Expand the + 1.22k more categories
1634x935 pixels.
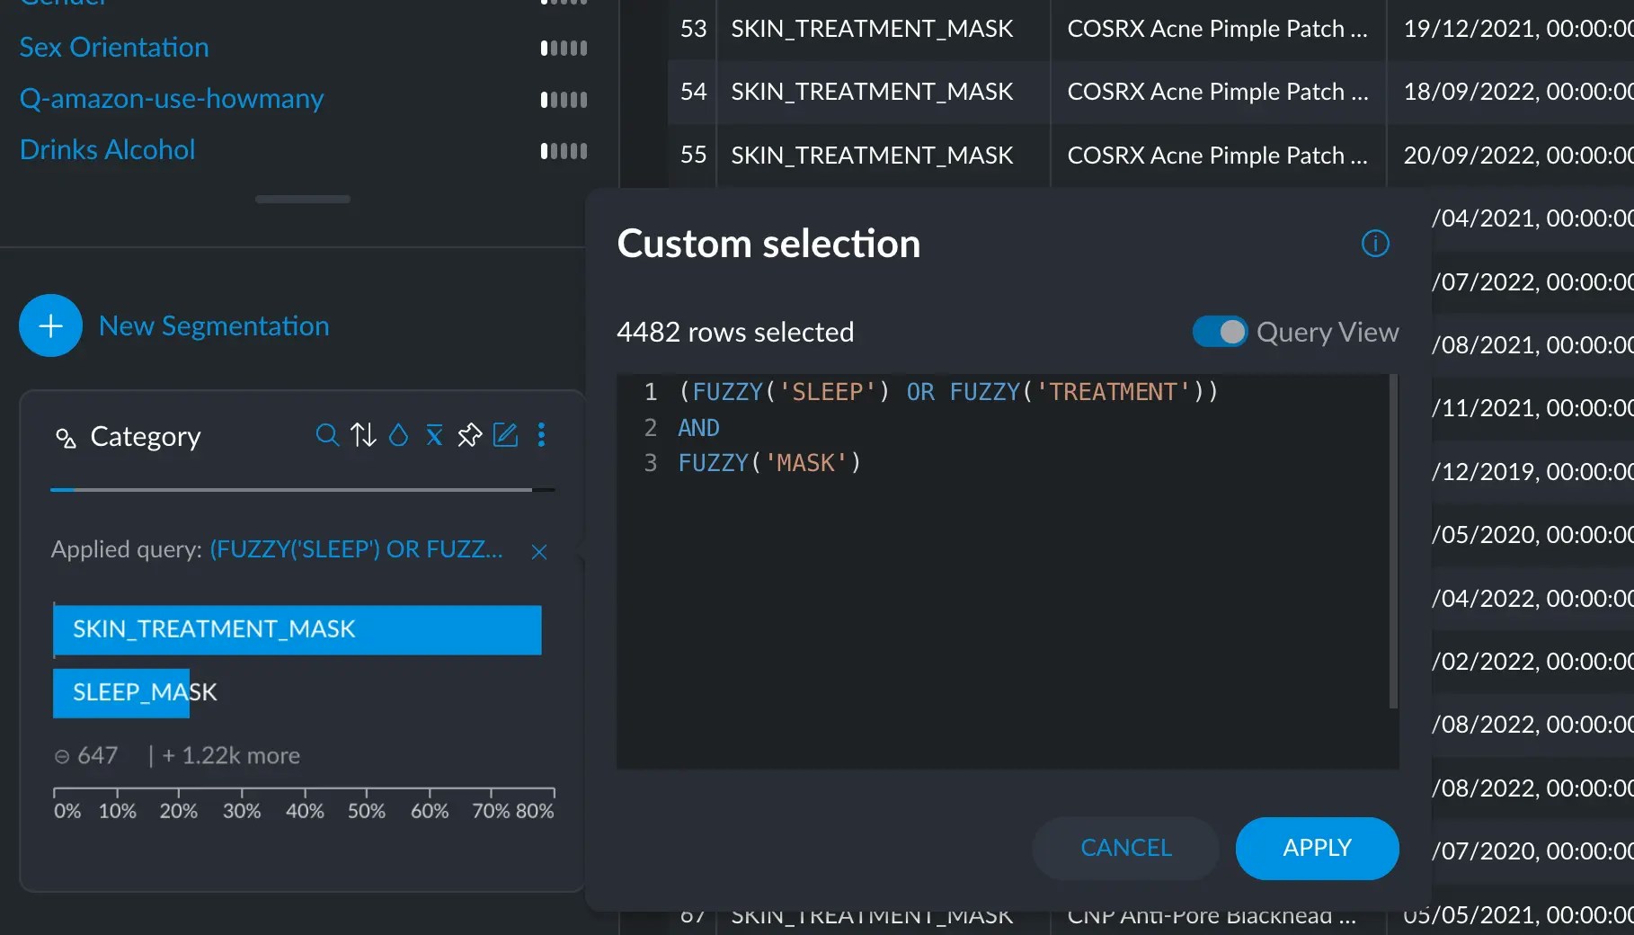231,756
